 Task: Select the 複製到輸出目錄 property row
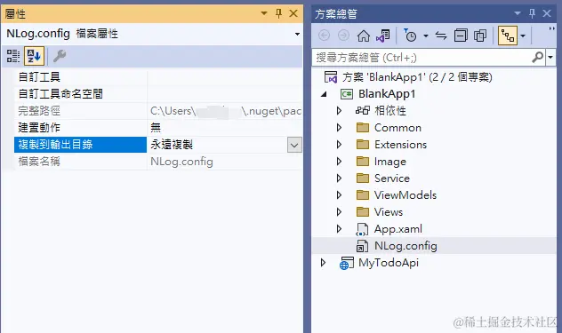click(x=158, y=145)
